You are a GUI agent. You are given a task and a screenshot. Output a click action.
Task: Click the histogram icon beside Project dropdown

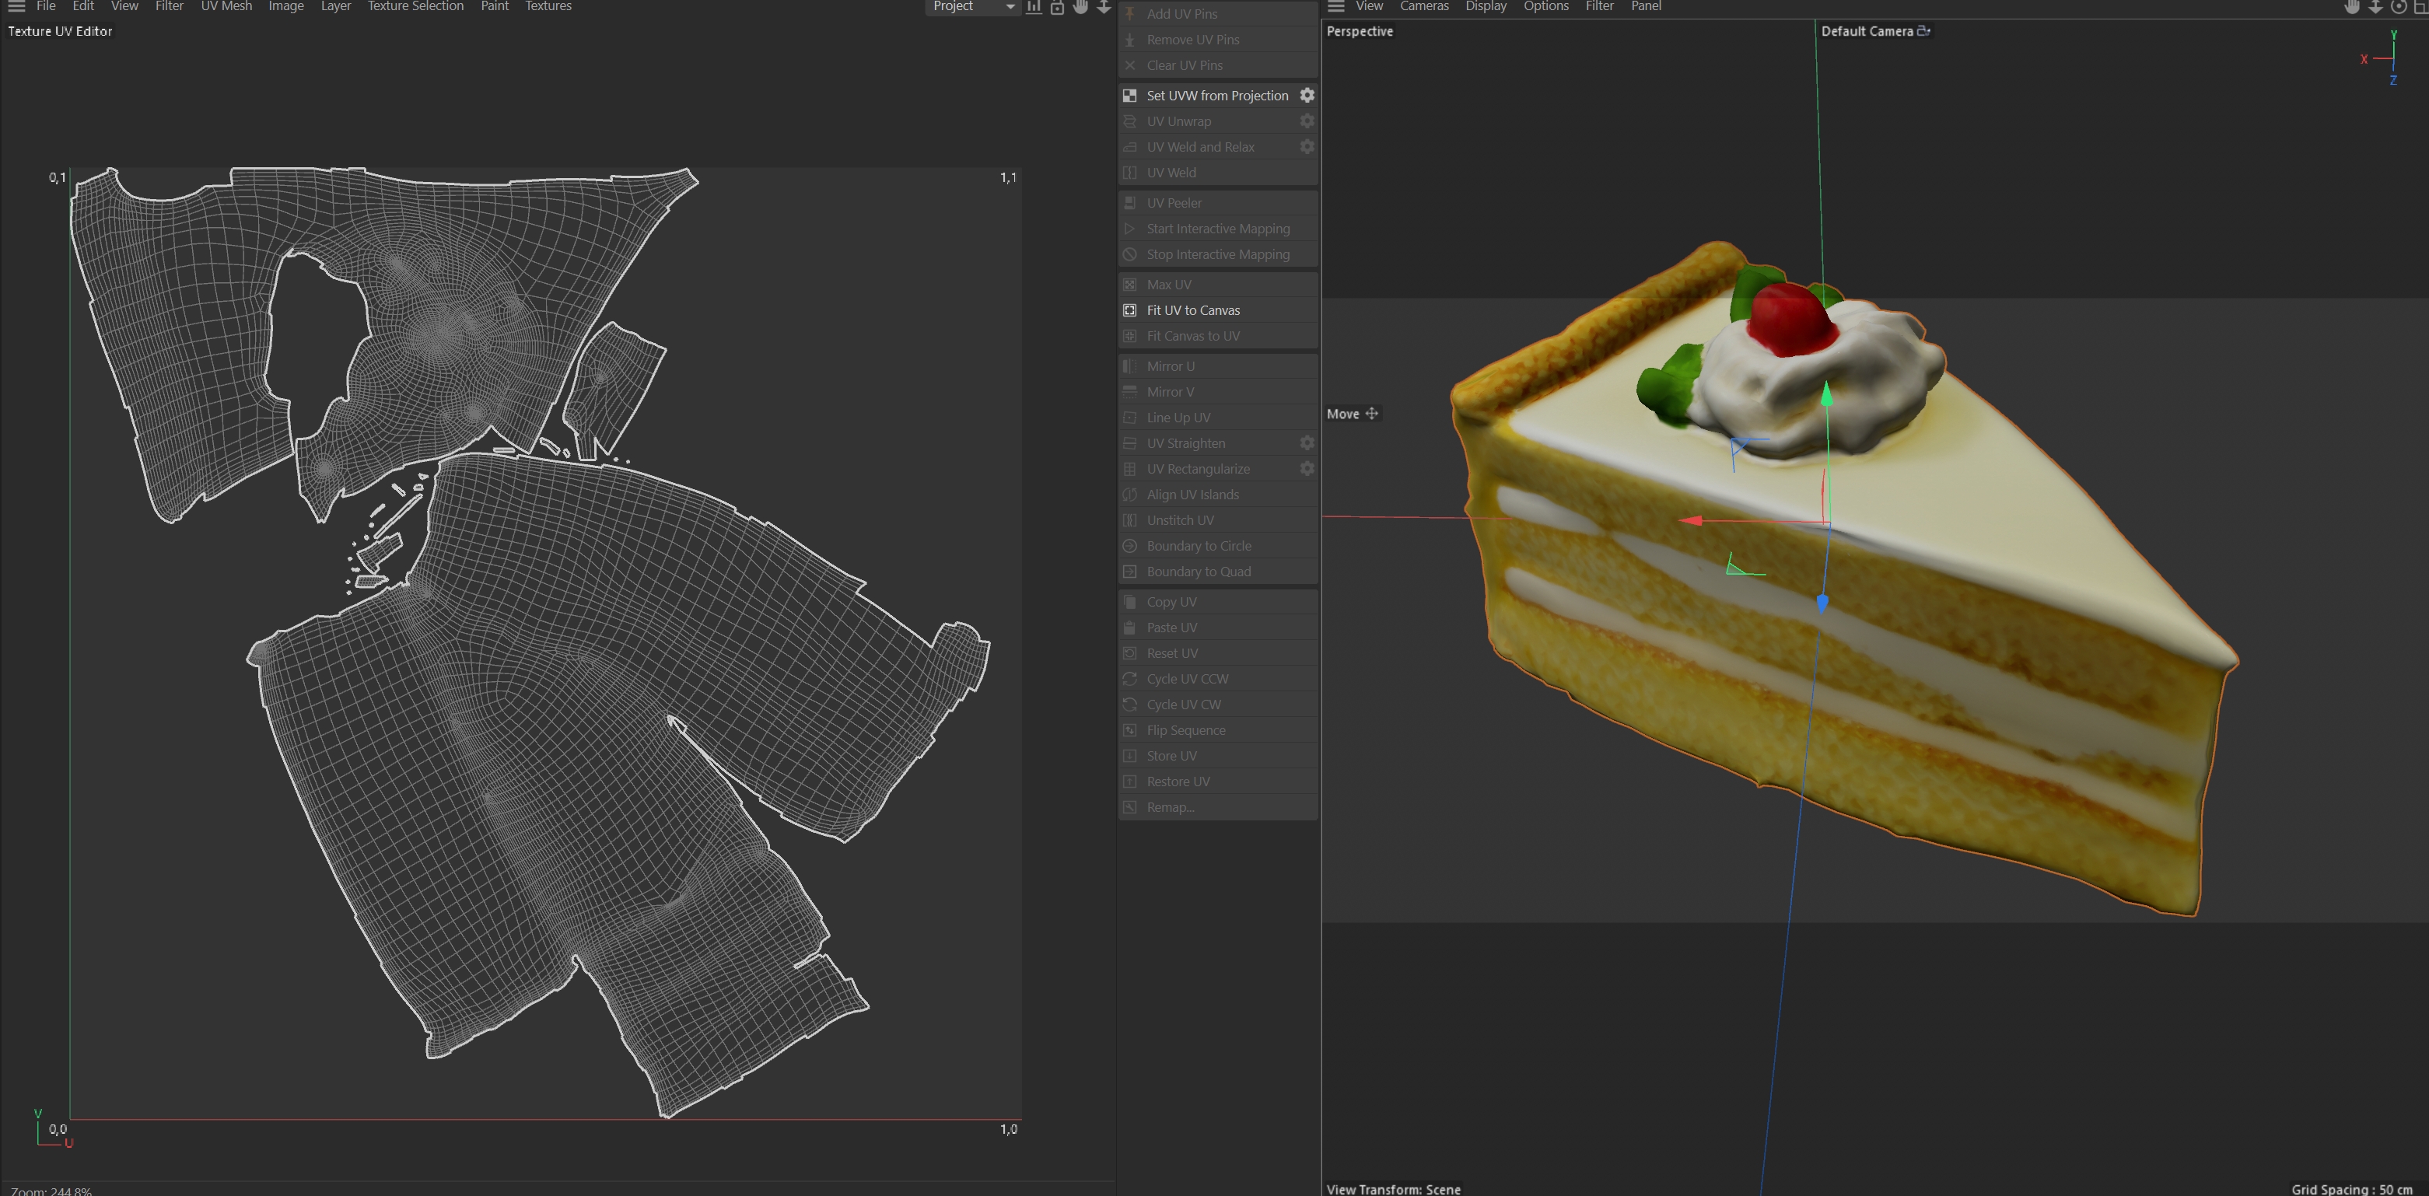tap(1034, 6)
